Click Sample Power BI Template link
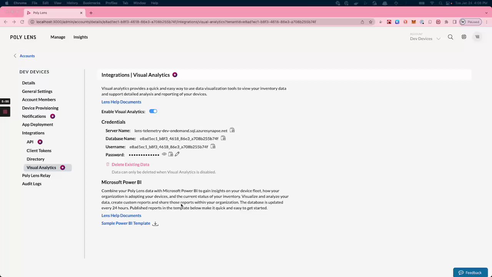This screenshot has width=492, height=277. pos(126,223)
